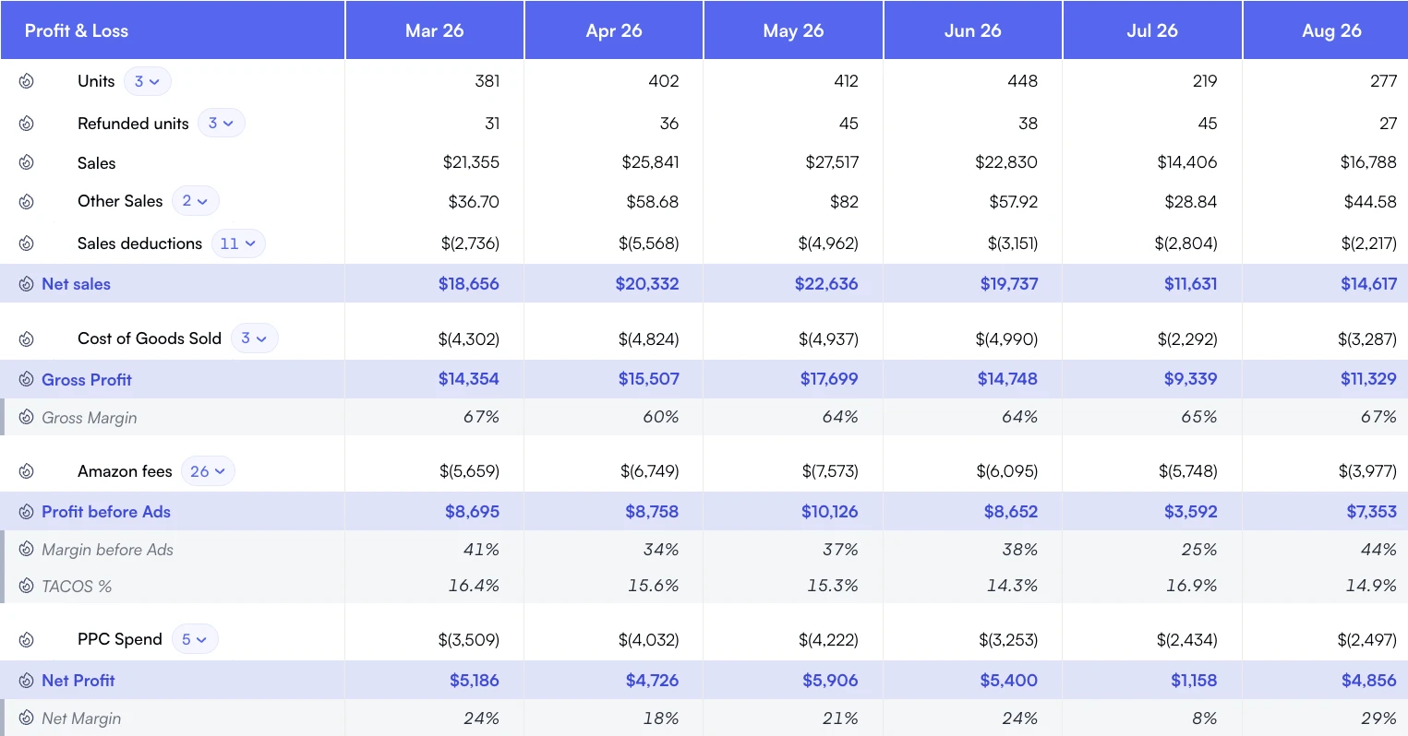Image resolution: width=1408 pixels, height=736 pixels.
Task: Click the Net Margin value 29%
Action: tap(1378, 718)
